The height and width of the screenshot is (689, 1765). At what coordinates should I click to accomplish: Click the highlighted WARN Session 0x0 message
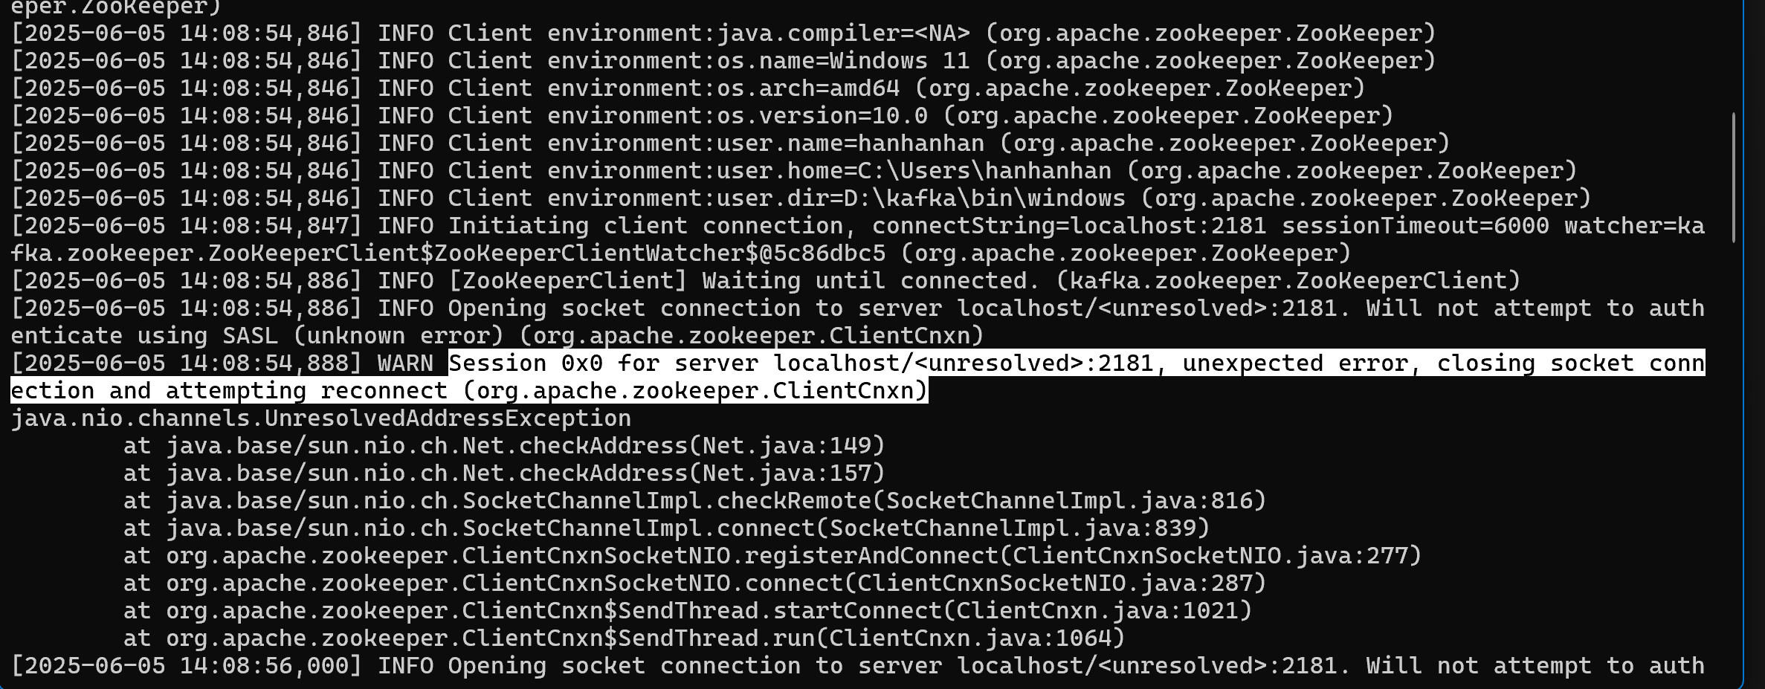point(857,377)
